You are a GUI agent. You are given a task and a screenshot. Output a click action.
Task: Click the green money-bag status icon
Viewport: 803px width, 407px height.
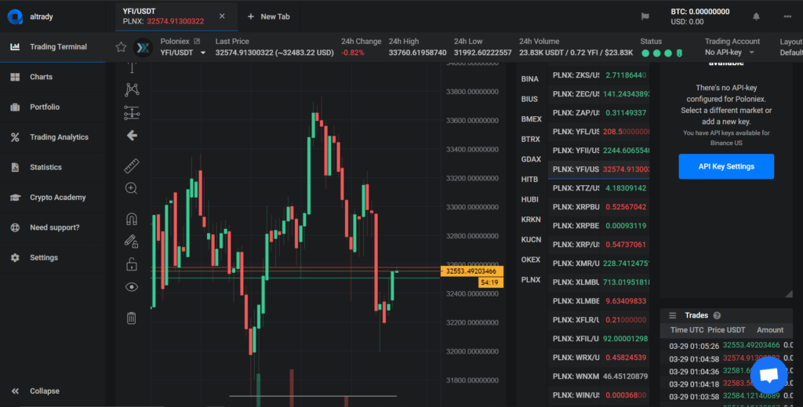680,53
